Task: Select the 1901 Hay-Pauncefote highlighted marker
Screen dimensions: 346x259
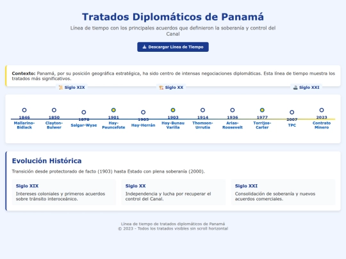Action: (113, 110)
